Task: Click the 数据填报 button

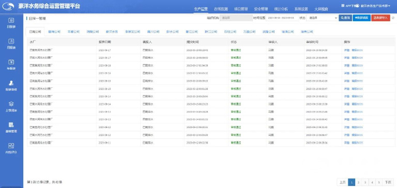Action: tap(361, 18)
